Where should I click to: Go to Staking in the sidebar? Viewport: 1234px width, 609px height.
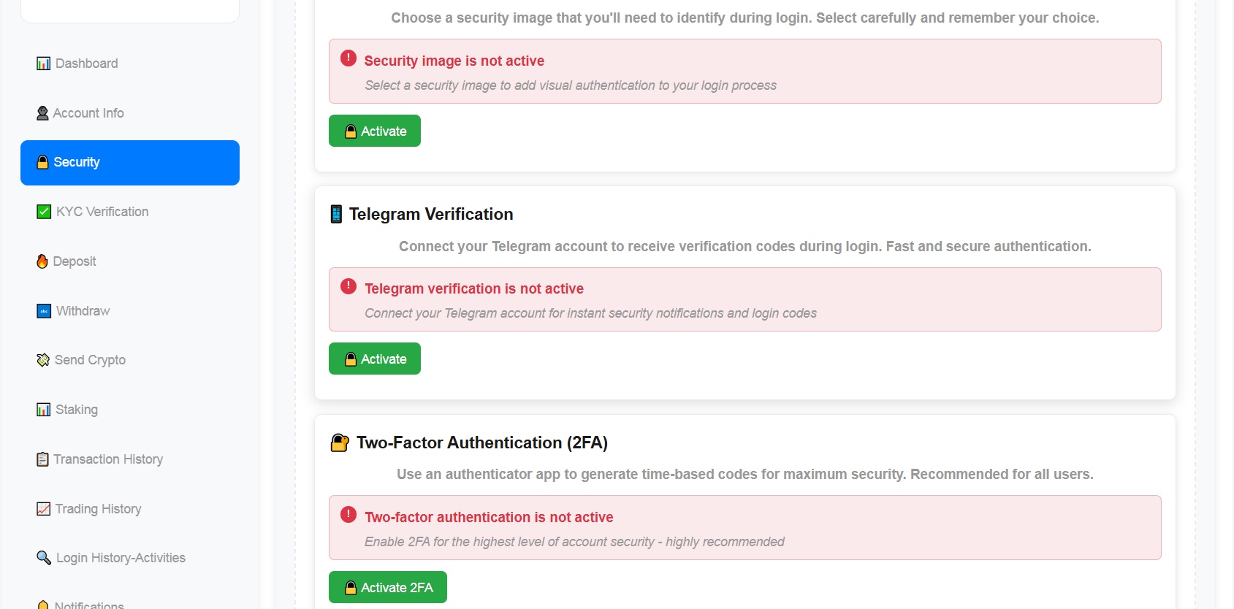click(x=76, y=410)
